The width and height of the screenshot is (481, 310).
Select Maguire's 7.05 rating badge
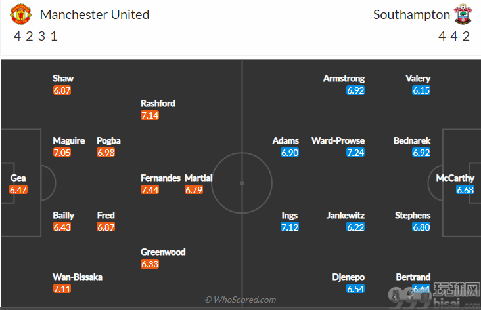pyautogui.click(x=62, y=153)
